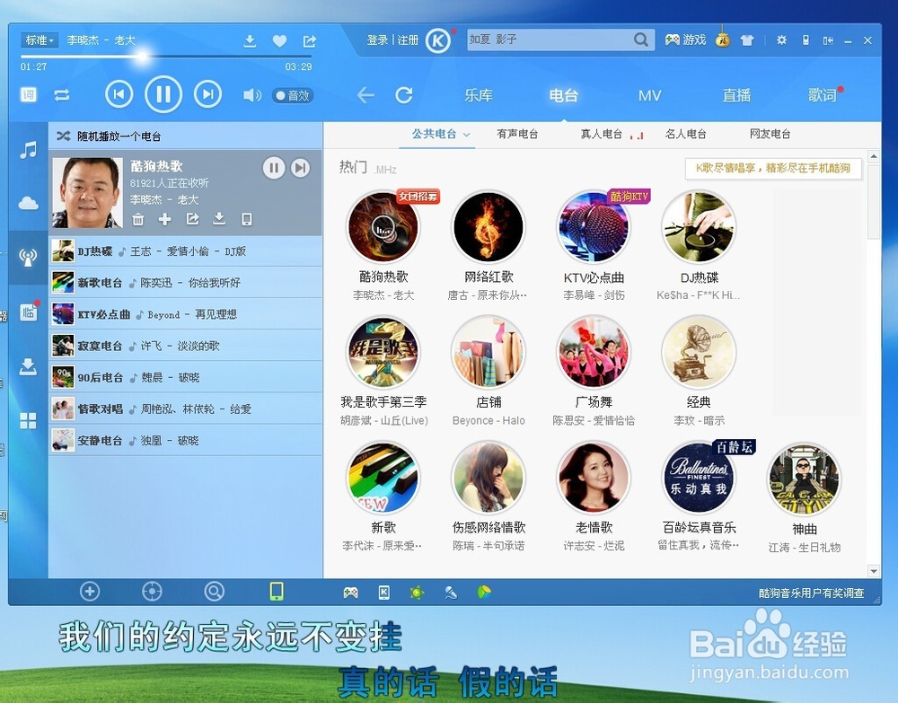Click the K歌尽情唱享 promo banner

[x=773, y=168]
